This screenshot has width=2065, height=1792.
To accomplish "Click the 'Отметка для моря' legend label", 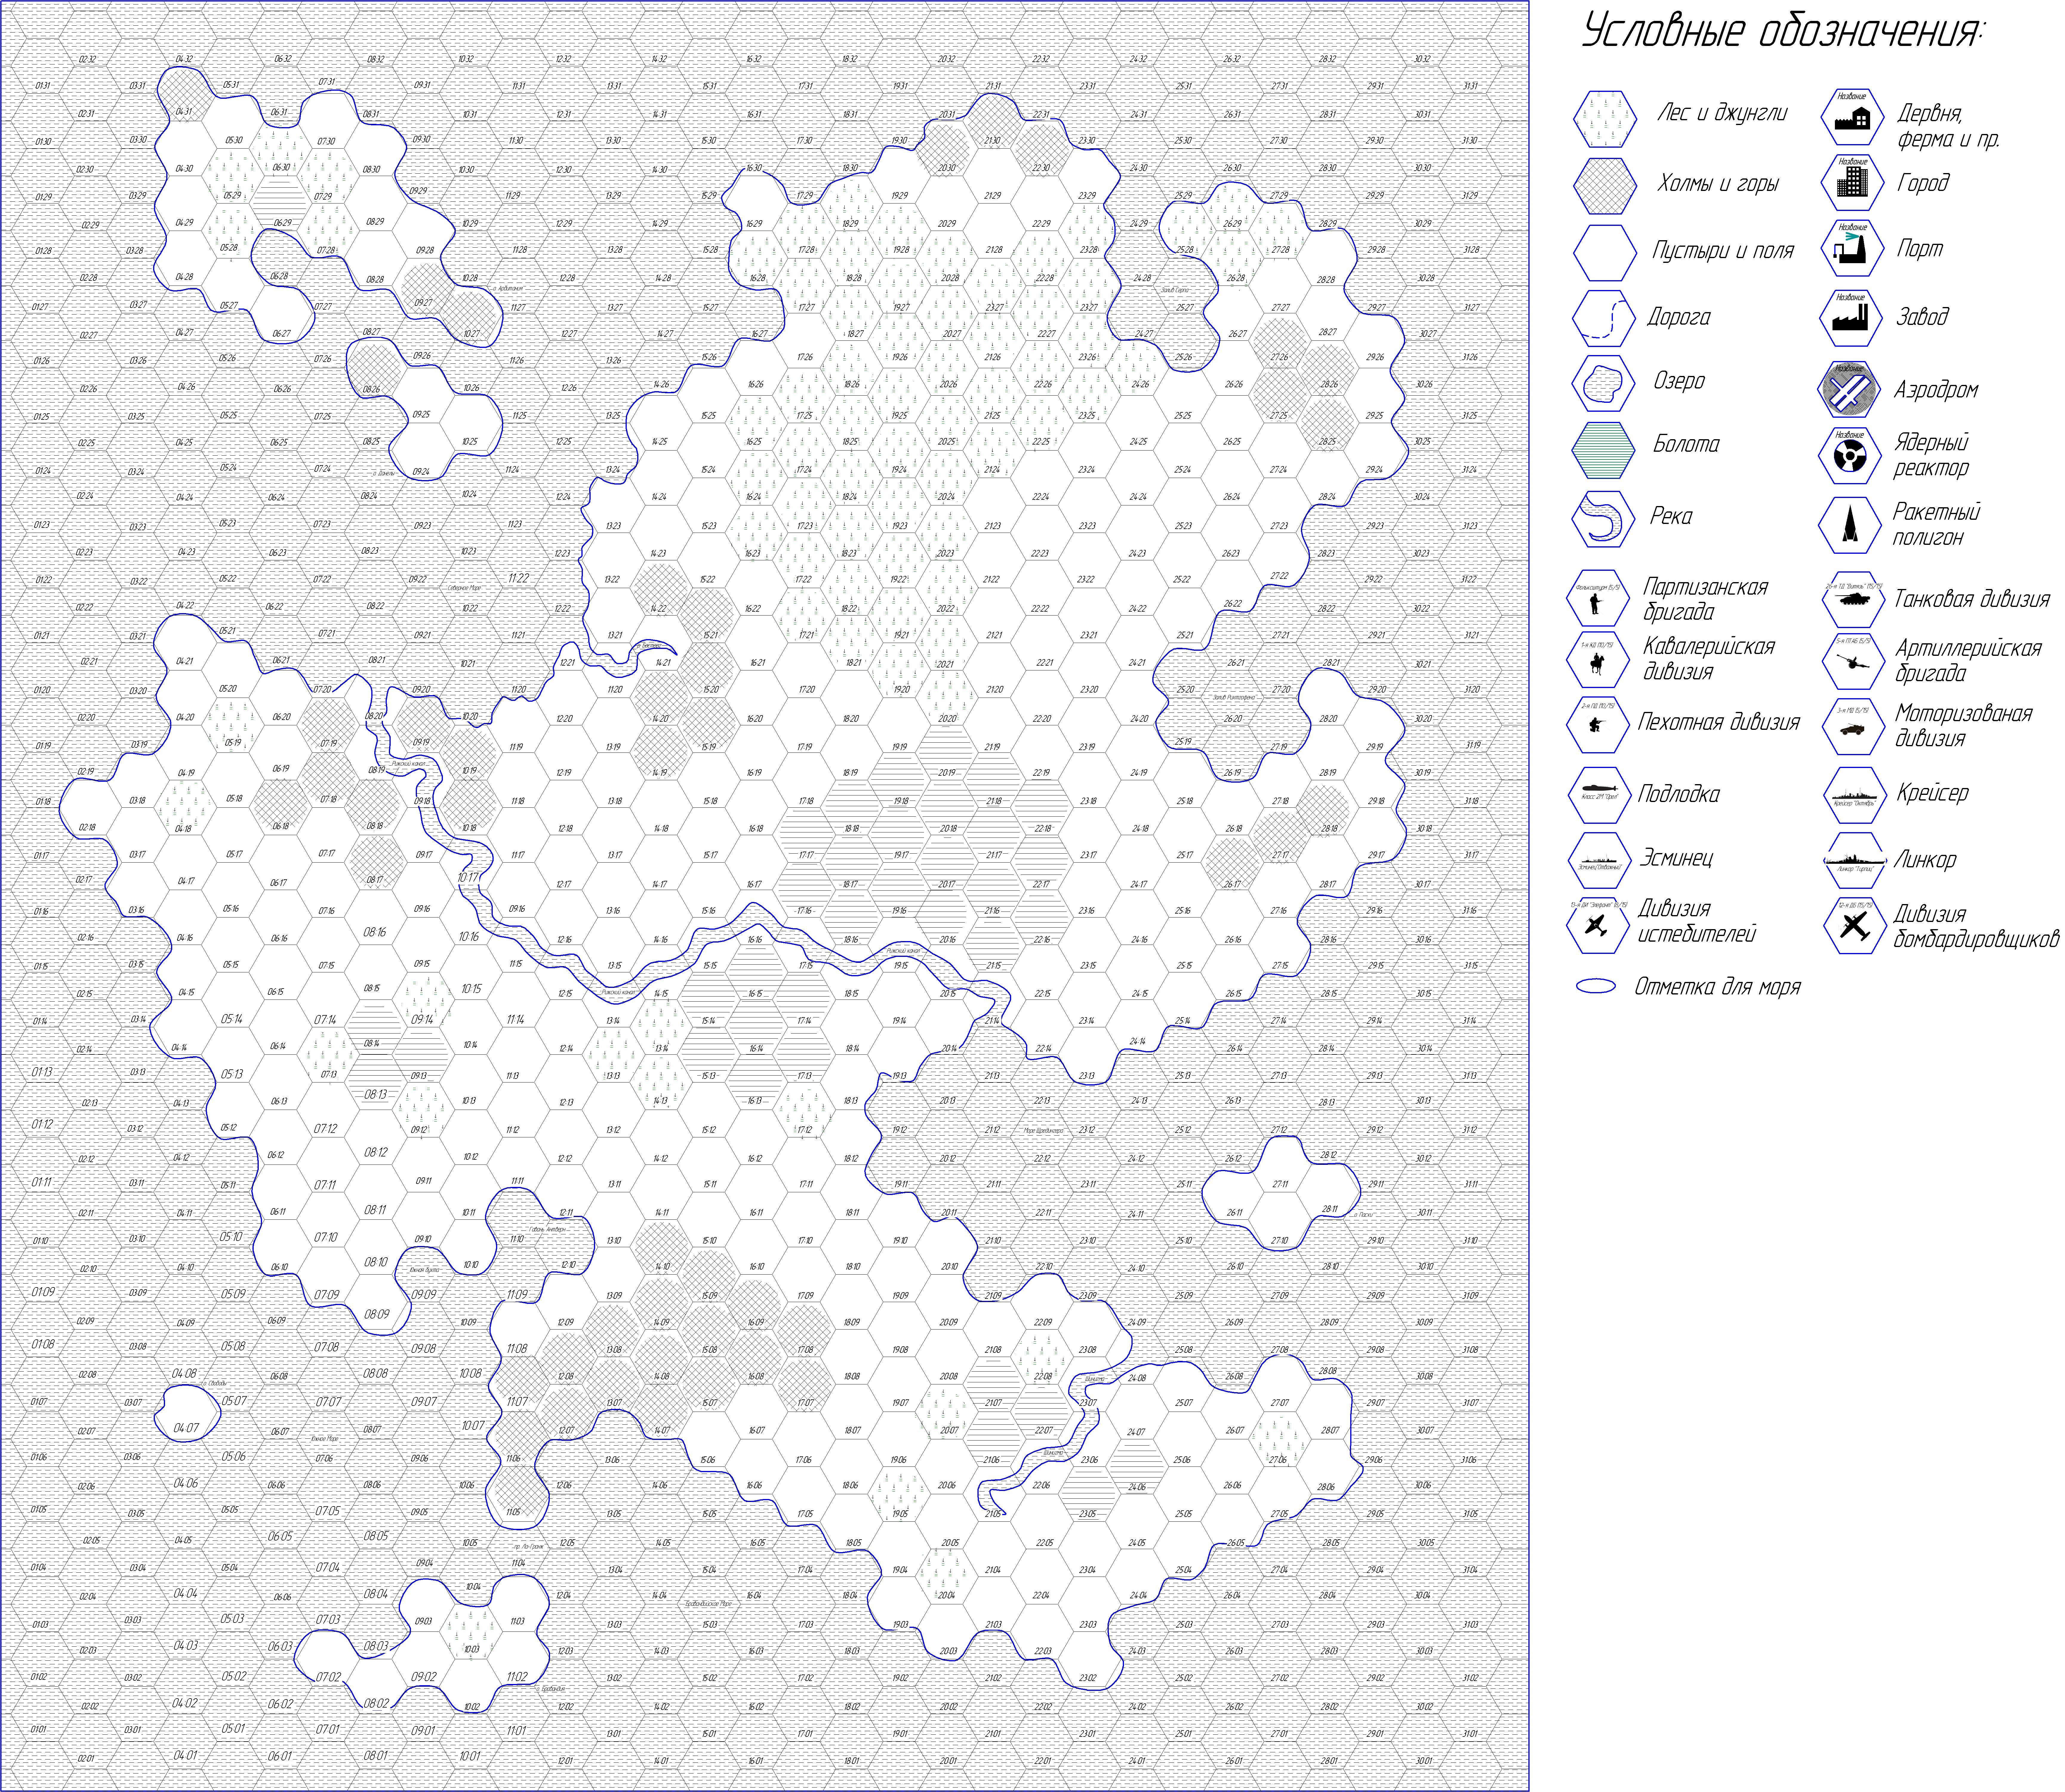I will click(1718, 987).
